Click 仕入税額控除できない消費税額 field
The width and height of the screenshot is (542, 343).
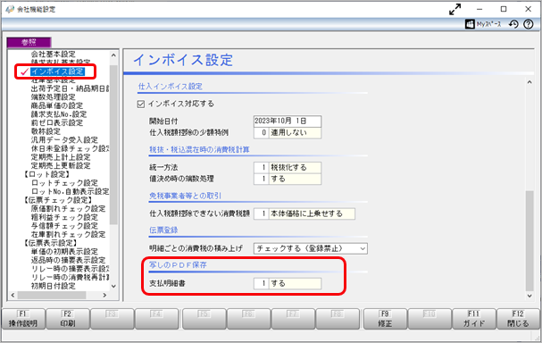click(x=304, y=213)
